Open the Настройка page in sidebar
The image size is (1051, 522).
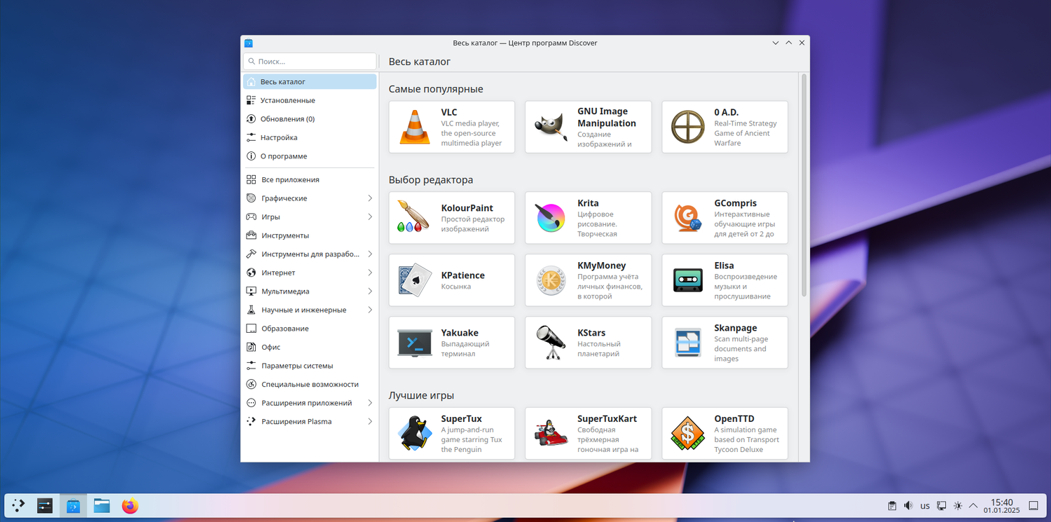pyautogui.click(x=310, y=137)
